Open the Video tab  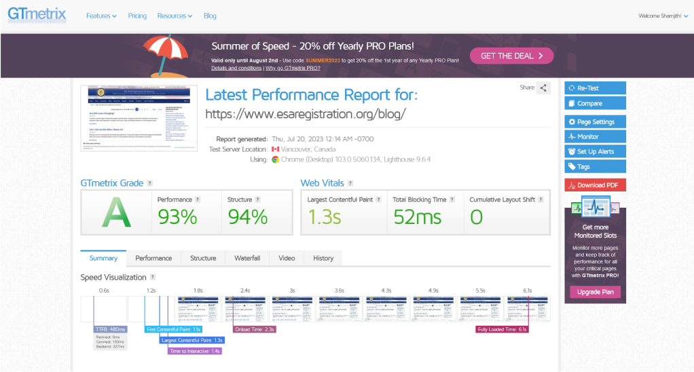[x=287, y=259]
